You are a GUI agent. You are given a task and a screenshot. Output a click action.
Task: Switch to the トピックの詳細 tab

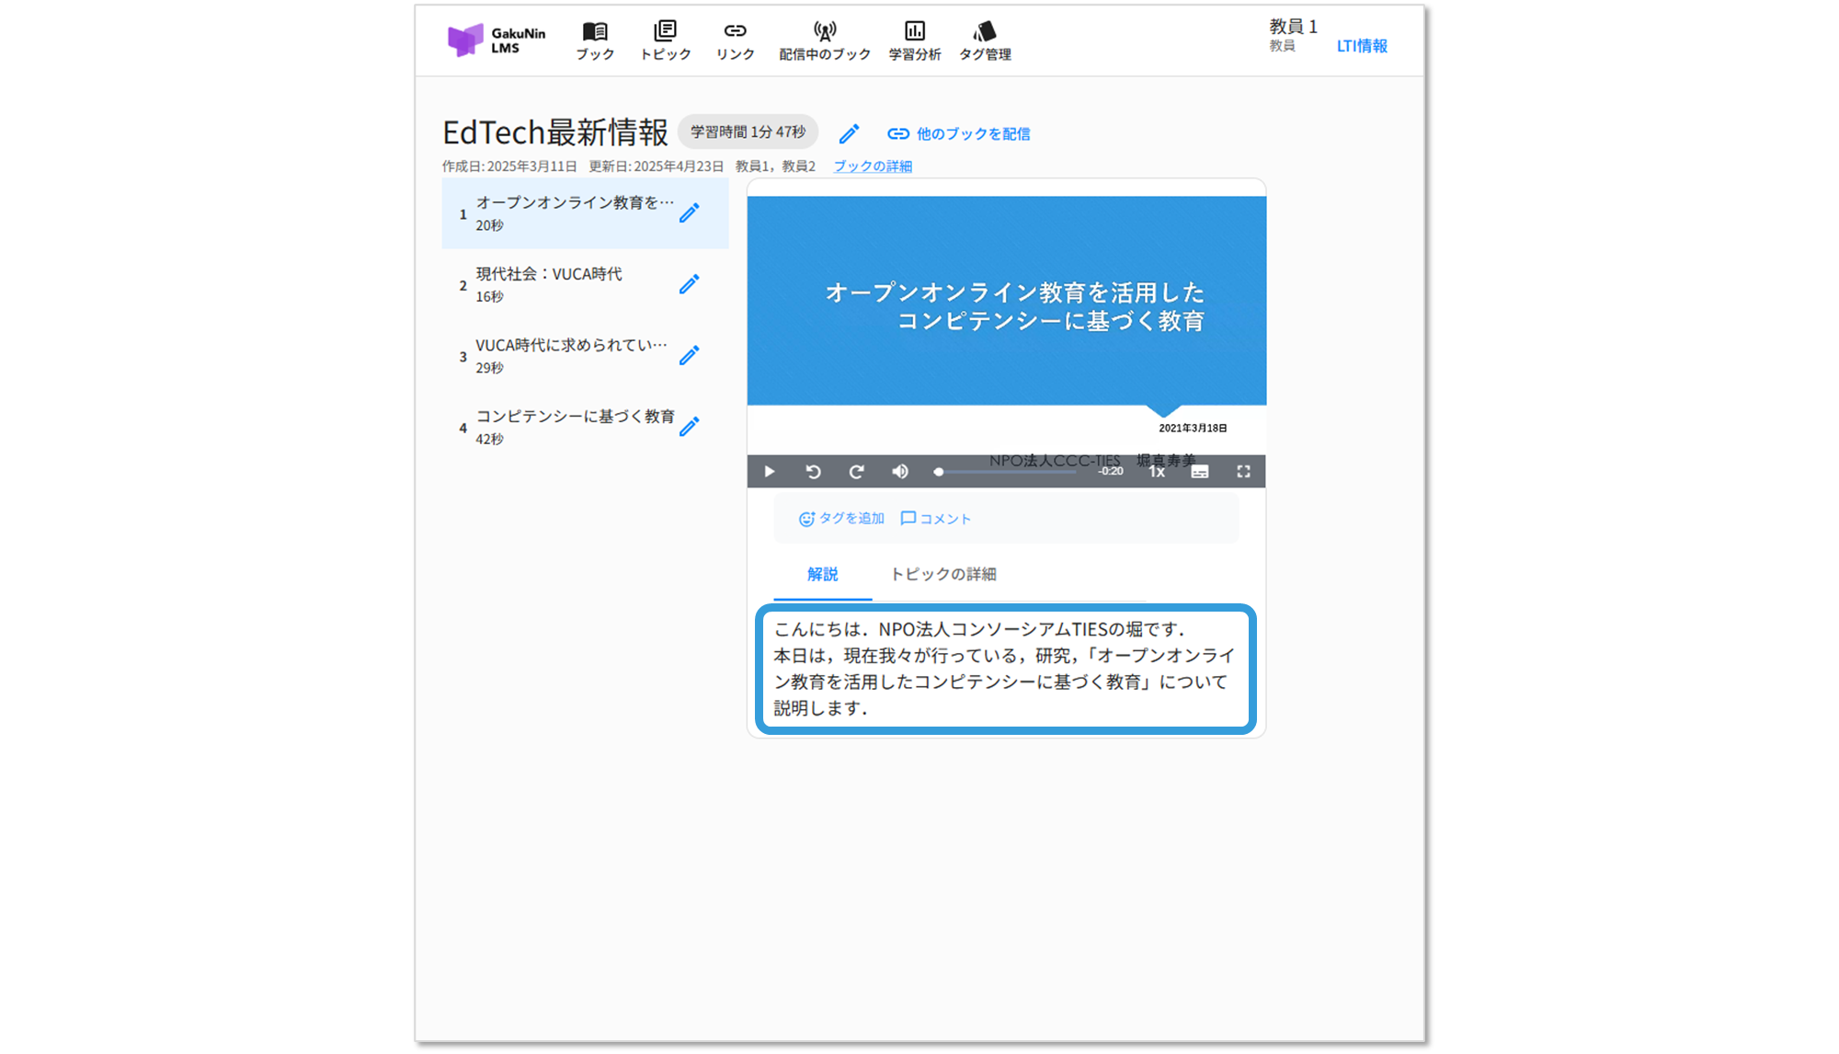[x=942, y=574]
